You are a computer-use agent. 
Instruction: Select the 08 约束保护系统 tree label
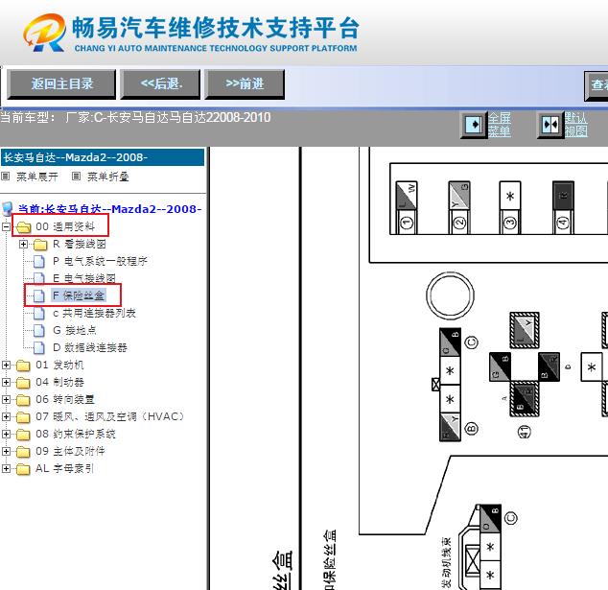(76, 434)
